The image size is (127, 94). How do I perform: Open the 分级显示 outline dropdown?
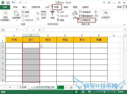coord(106,16)
